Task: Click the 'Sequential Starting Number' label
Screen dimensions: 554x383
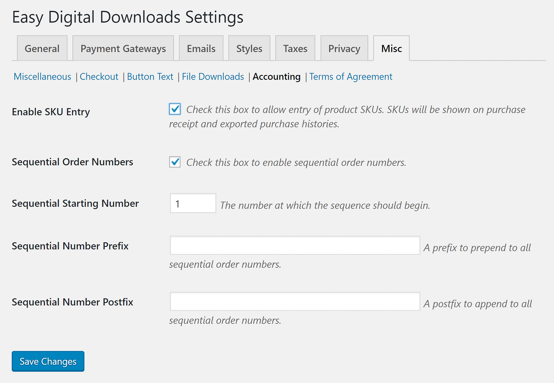Action: coord(75,203)
